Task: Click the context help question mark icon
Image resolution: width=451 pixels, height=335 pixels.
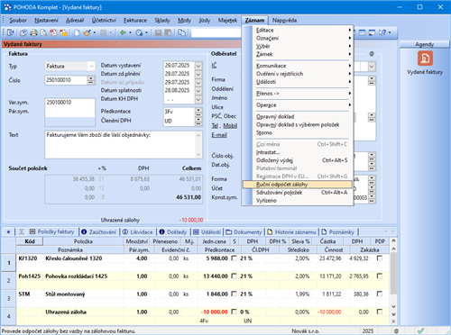Action: coord(382,32)
